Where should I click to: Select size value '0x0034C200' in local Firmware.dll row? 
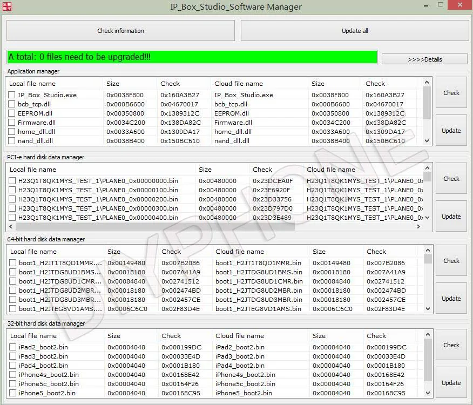(x=125, y=123)
